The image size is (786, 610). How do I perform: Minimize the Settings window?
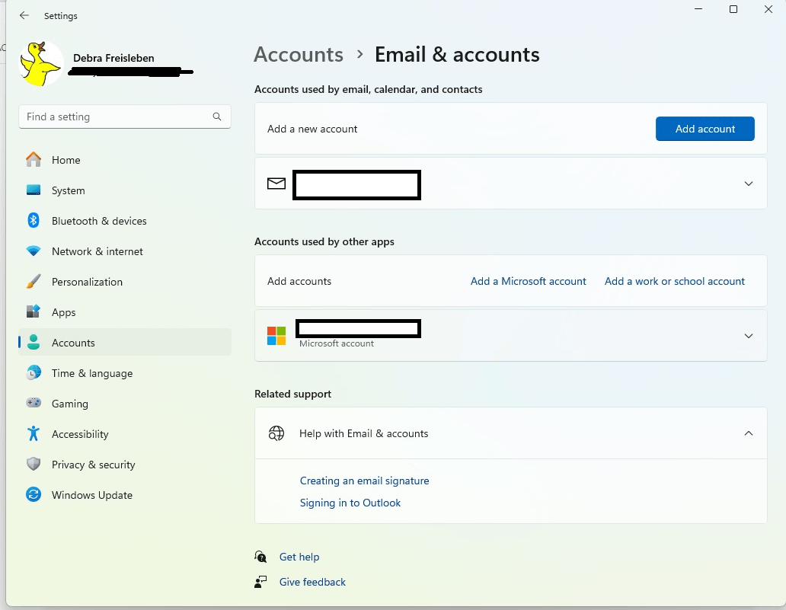tap(698, 9)
